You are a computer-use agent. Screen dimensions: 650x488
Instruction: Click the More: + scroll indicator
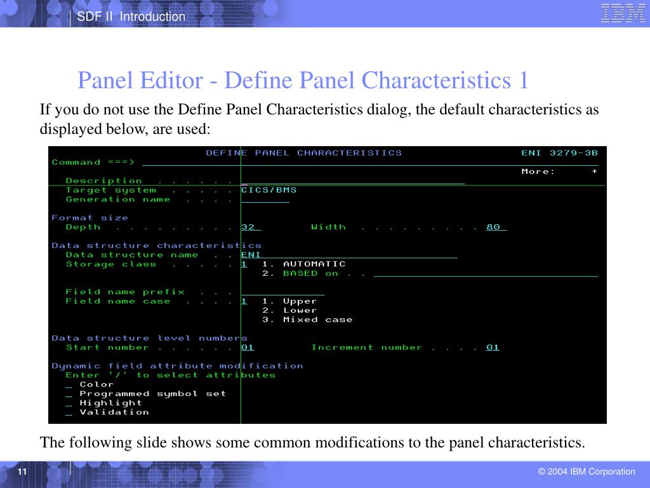point(559,172)
